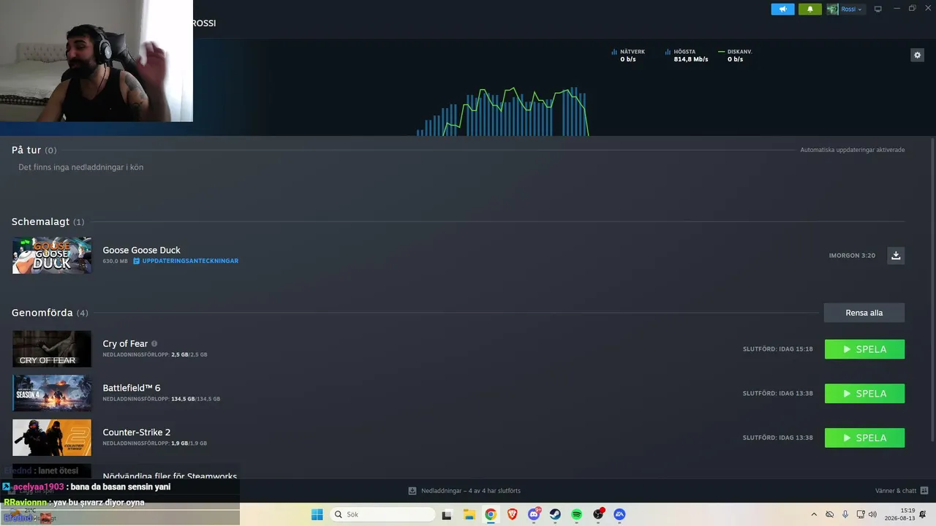Click the cloud sync tray icon
Image resolution: width=936 pixels, height=526 pixels.
point(829,514)
